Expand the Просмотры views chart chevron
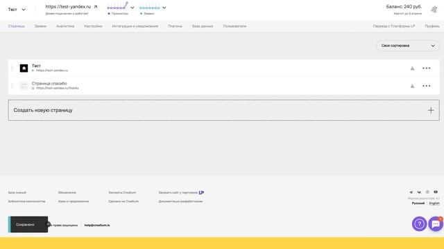Viewport: 444px width, 249px height. (x=133, y=8)
